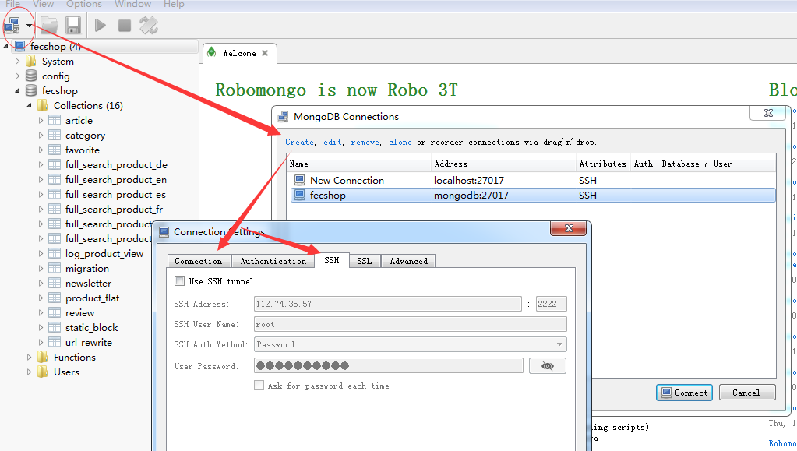This screenshot has height=451, width=797.
Task: Collapse the Collections (16) folder
Action: [x=29, y=105]
